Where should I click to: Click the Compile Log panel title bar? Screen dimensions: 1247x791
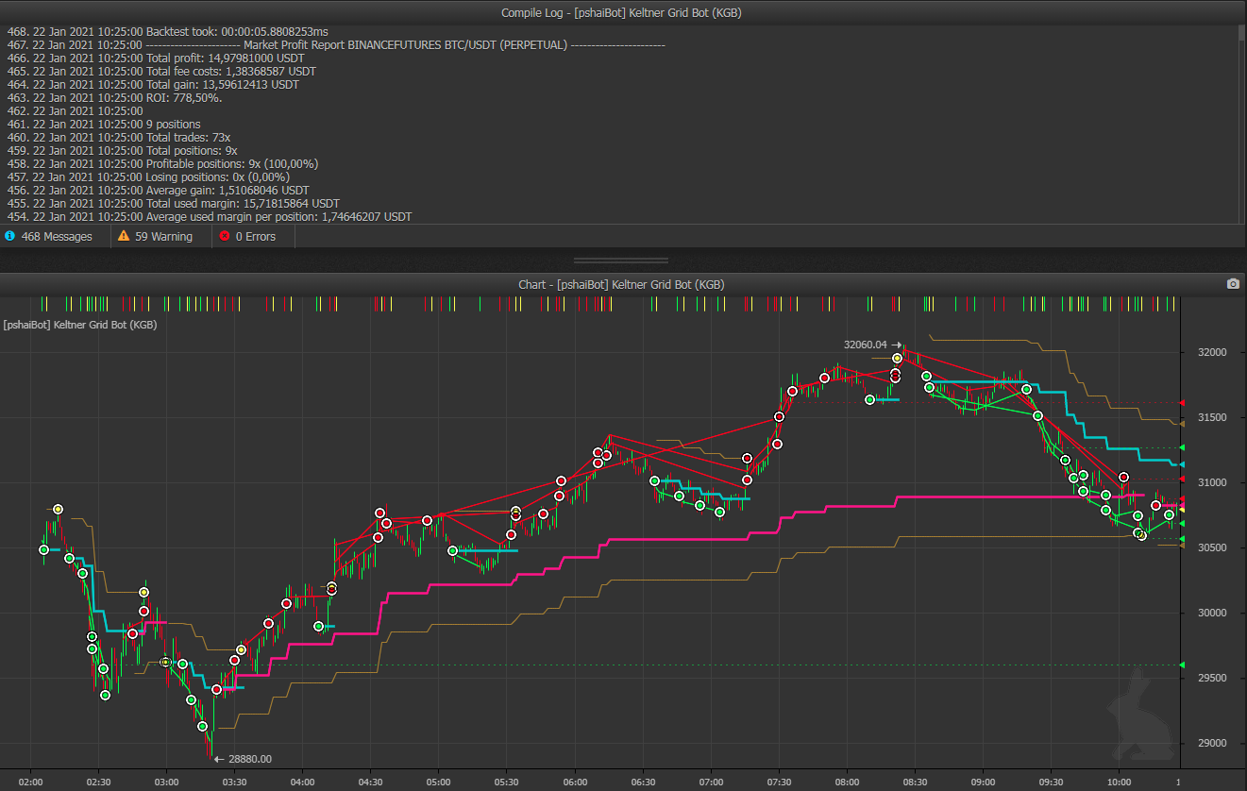click(x=623, y=12)
